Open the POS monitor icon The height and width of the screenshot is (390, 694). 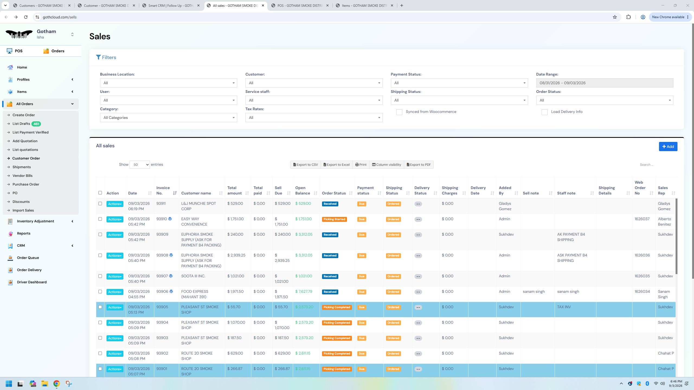(9, 51)
